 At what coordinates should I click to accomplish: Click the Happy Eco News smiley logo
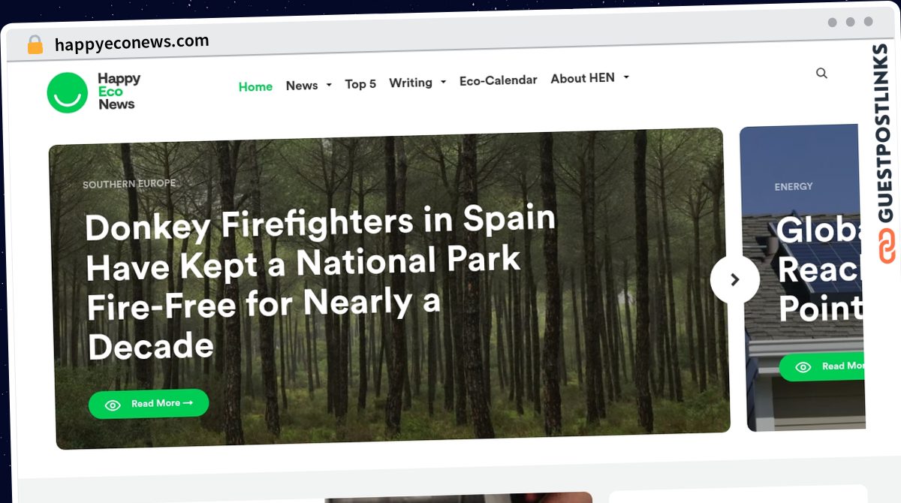(68, 93)
